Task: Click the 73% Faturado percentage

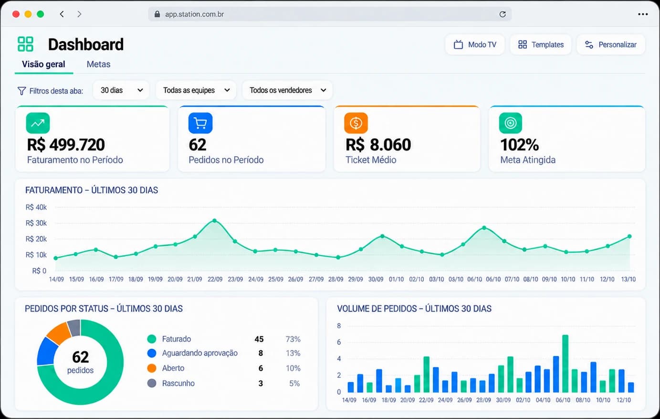Action: tap(293, 339)
